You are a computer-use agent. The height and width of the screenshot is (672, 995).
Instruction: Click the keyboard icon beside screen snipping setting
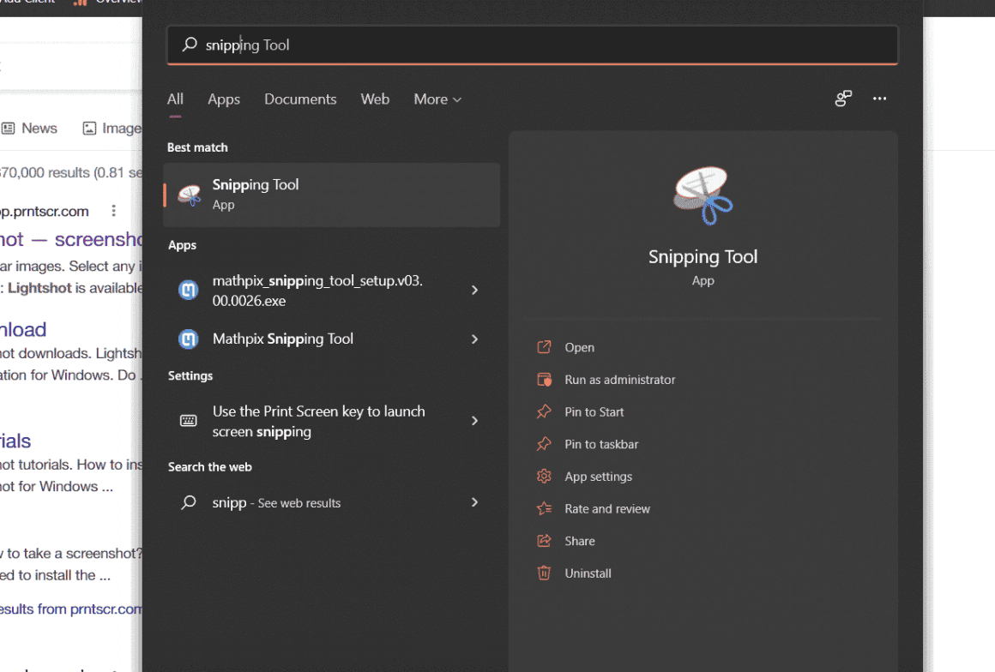pyautogui.click(x=188, y=420)
